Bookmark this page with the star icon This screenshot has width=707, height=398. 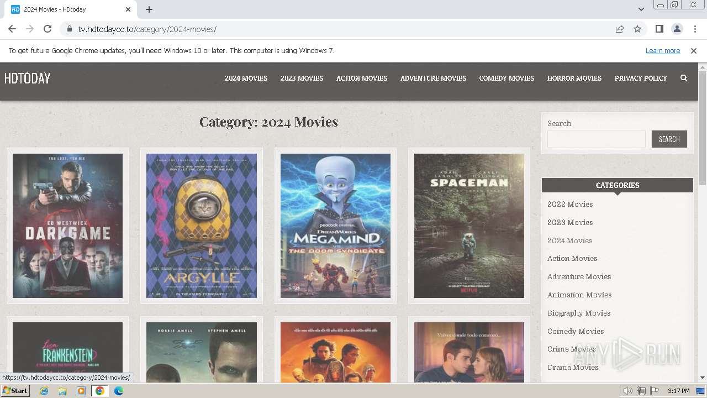pos(637,29)
